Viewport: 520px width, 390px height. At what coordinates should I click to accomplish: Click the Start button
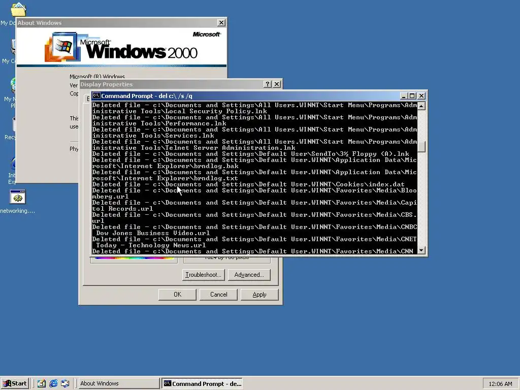15,383
